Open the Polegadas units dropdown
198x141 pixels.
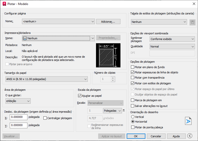tap(112, 111)
